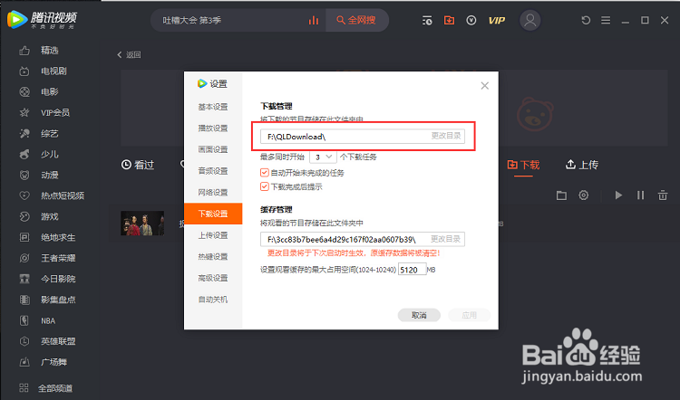The image size is (680, 400).
Task: Switch to the 看过 watched tab
Action: [x=138, y=165]
